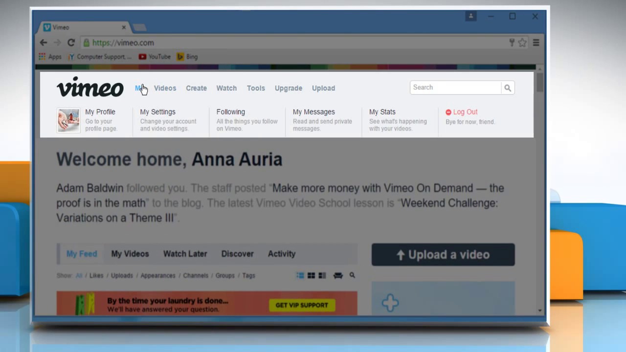
Task: Filter feed by All
Action: (79, 276)
